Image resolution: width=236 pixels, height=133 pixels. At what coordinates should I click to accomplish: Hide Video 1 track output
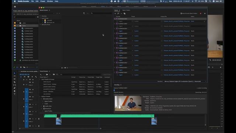tap(33, 97)
